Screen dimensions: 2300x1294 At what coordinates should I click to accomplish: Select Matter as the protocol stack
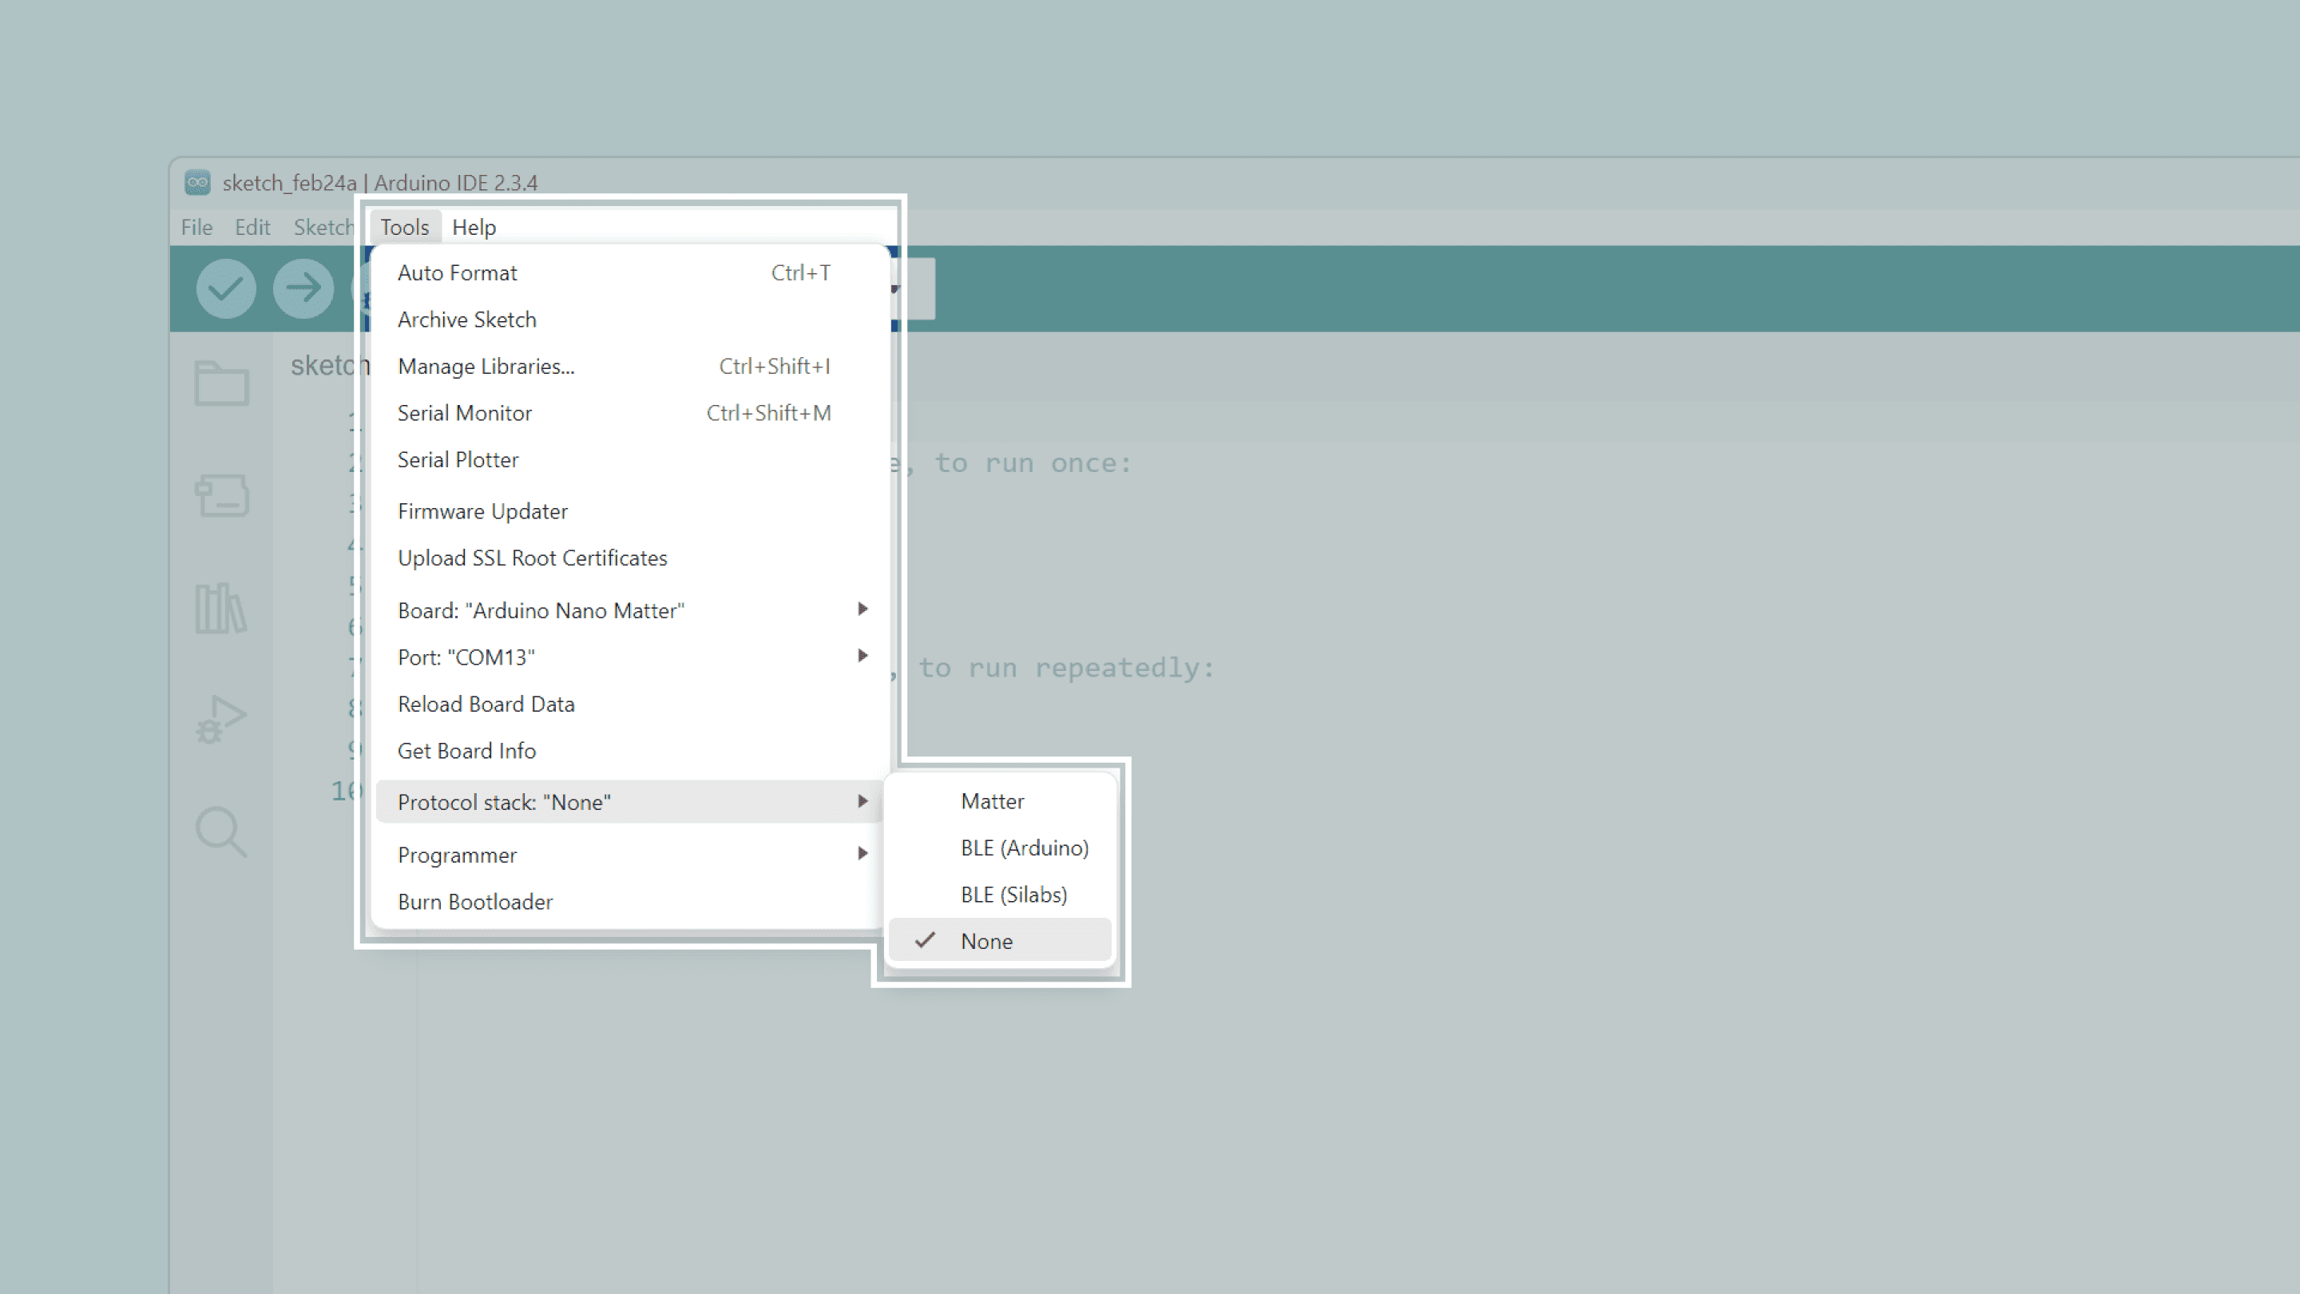click(992, 801)
